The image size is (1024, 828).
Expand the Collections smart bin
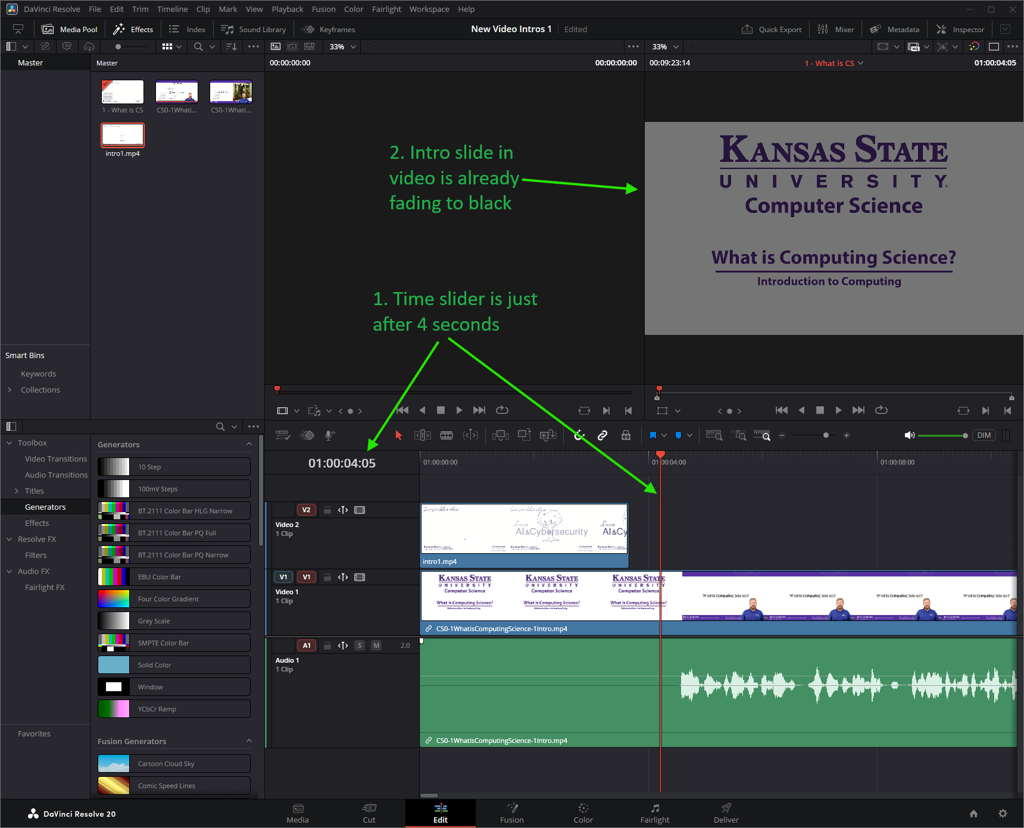point(10,390)
